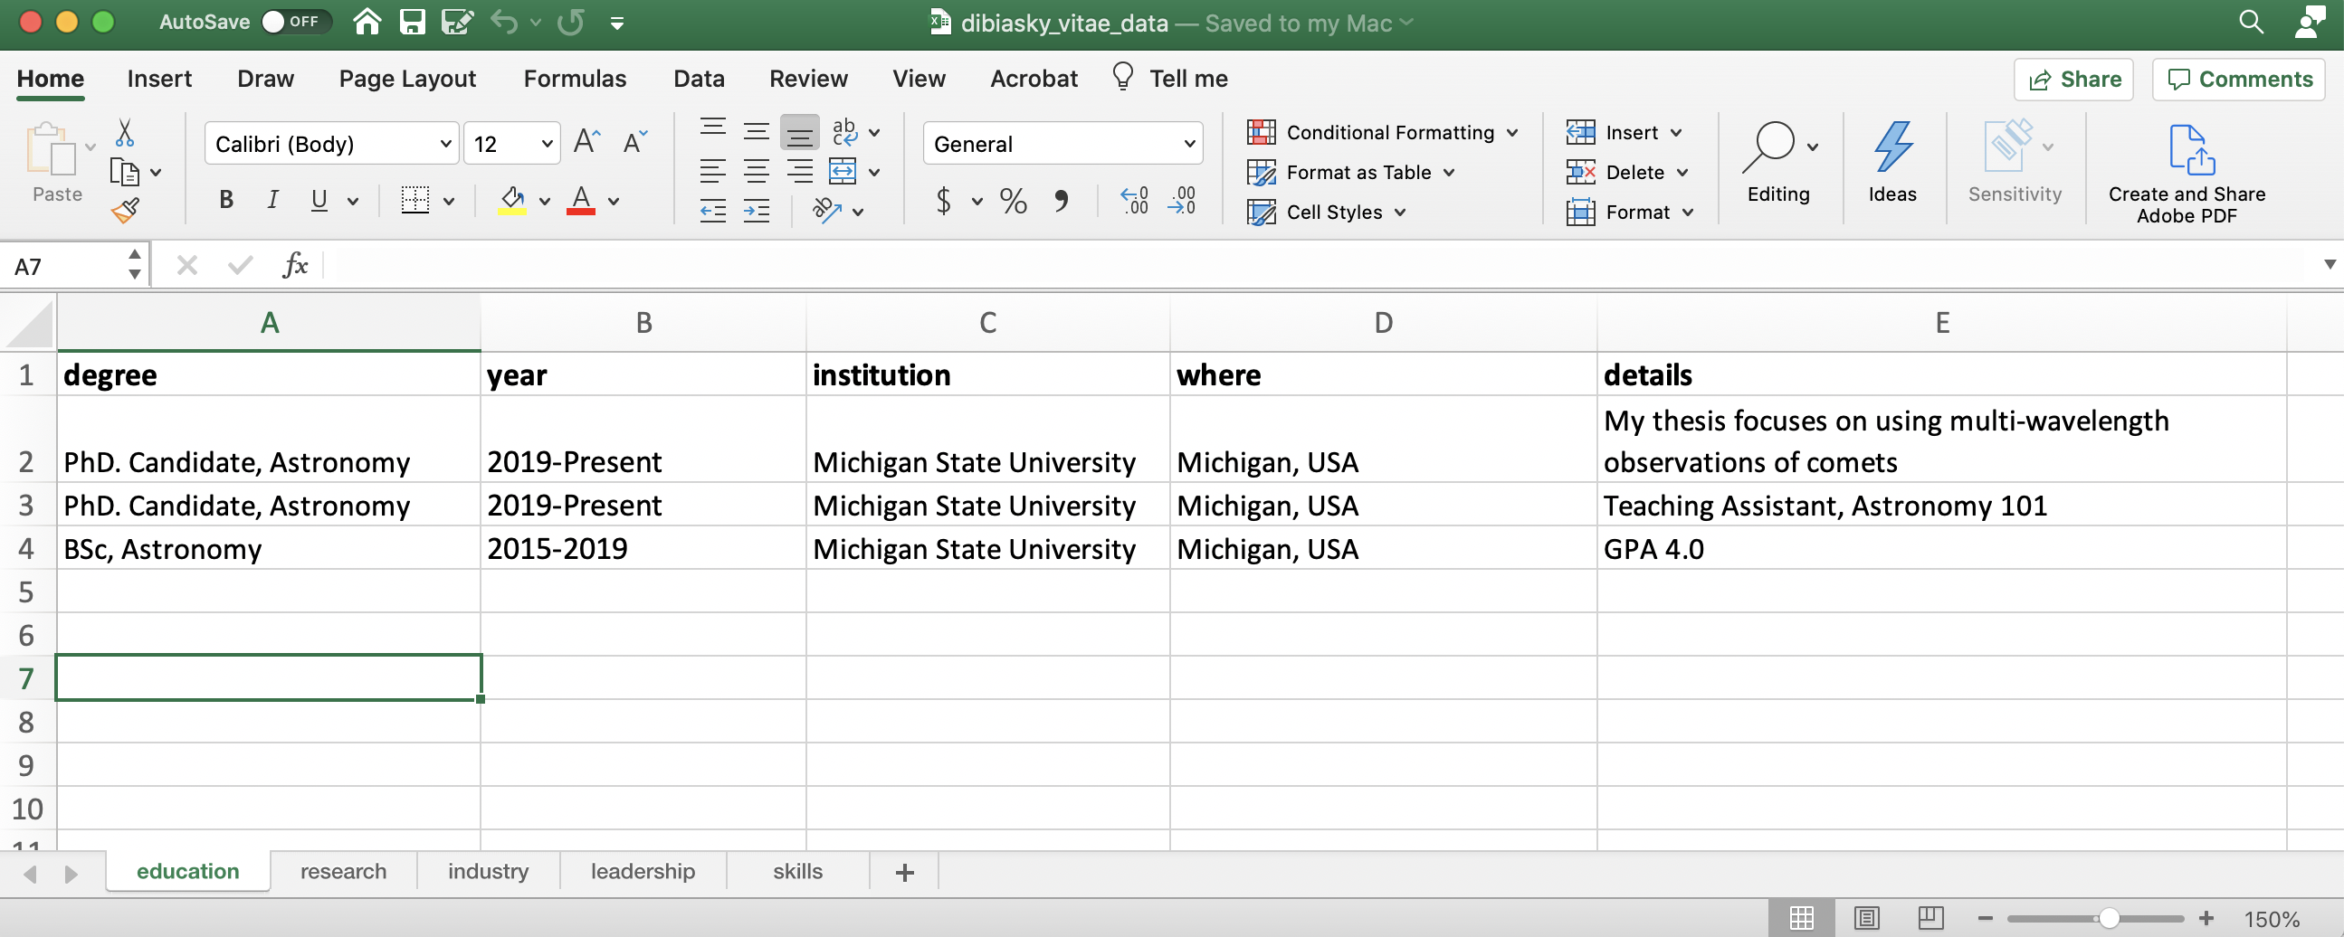This screenshot has width=2344, height=937.
Task: Open the Ideas lightning bolt tool
Action: pos(1891,162)
